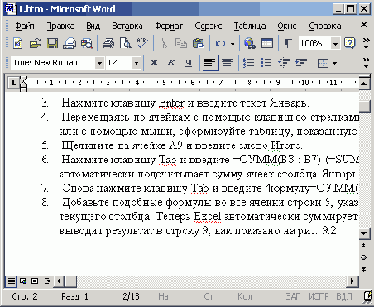374x307 pixels.
Task: Jump to previous page double-arrow button
Action: pyautogui.click(x=364, y=245)
